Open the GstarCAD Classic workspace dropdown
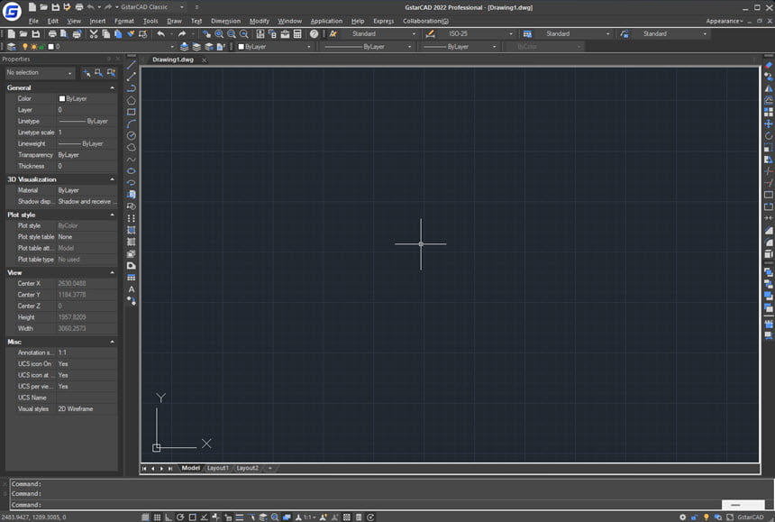Viewport: 775px width, 522px height. coord(182,7)
